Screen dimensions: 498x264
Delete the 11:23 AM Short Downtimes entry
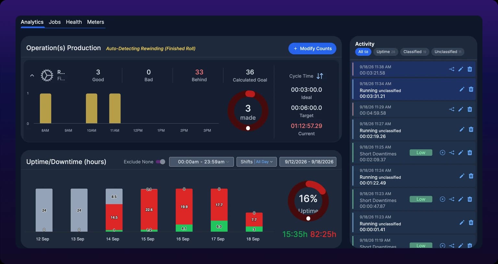click(469, 199)
